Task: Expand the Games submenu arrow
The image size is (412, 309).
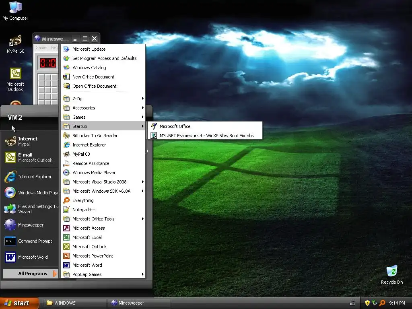Action: [x=143, y=117]
